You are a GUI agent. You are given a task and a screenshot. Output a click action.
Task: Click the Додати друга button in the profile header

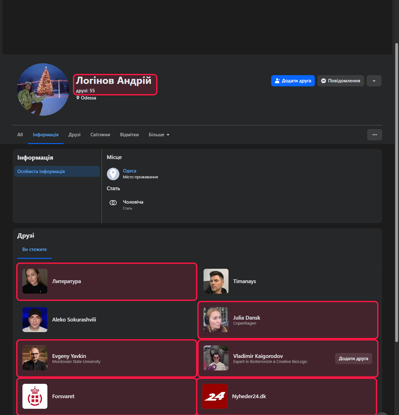293,81
